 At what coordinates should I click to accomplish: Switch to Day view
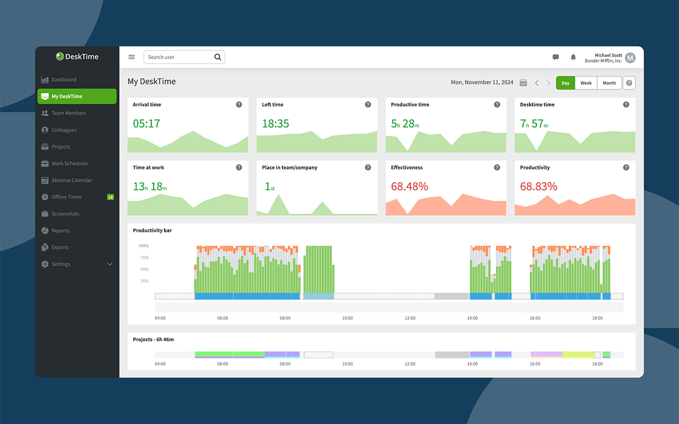point(565,83)
